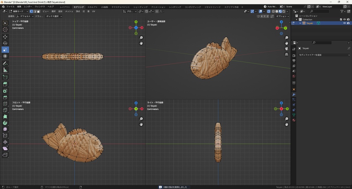Image resolution: width=352 pixels, height=189 pixels.
Task: Expand the Taiyaki item in outliner
Action: point(300,23)
